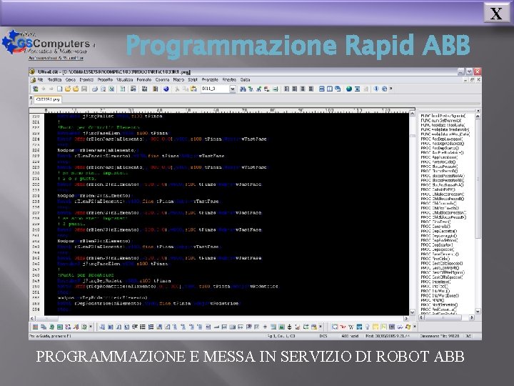The width and height of the screenshot is (514, 386).
Task: Open the Guida menu
Action: (x=245, y=80)
